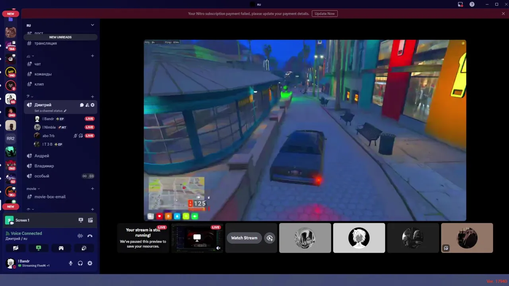Select the black participant tile

(413, 238)
